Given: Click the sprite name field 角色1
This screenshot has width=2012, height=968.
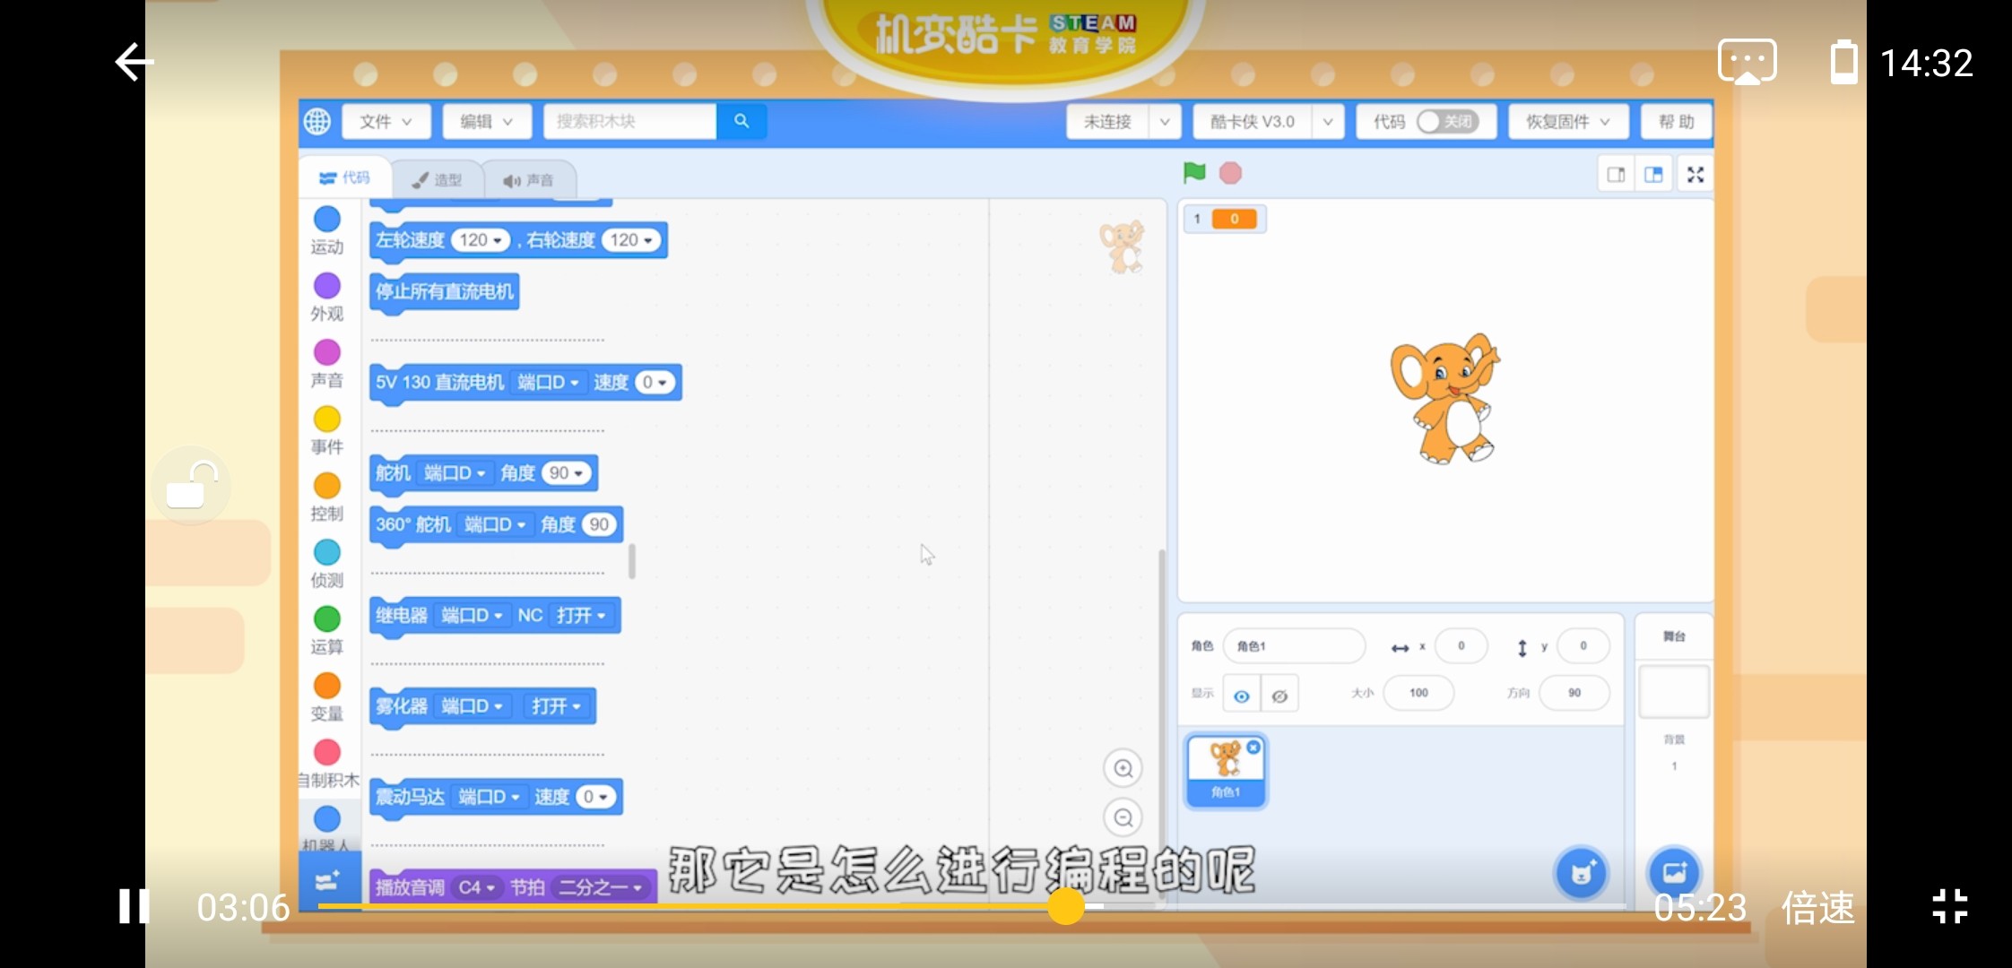Looking at the screenshot, I should click(x=1294, y=646).
